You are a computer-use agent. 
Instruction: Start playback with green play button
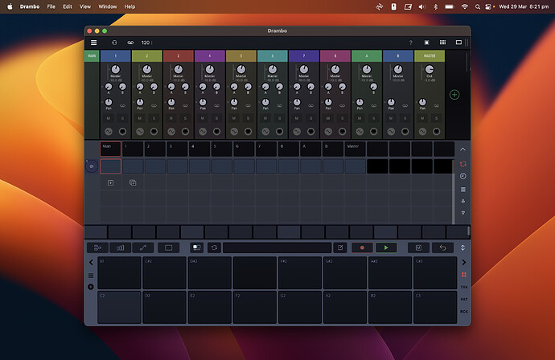point(386,247)
